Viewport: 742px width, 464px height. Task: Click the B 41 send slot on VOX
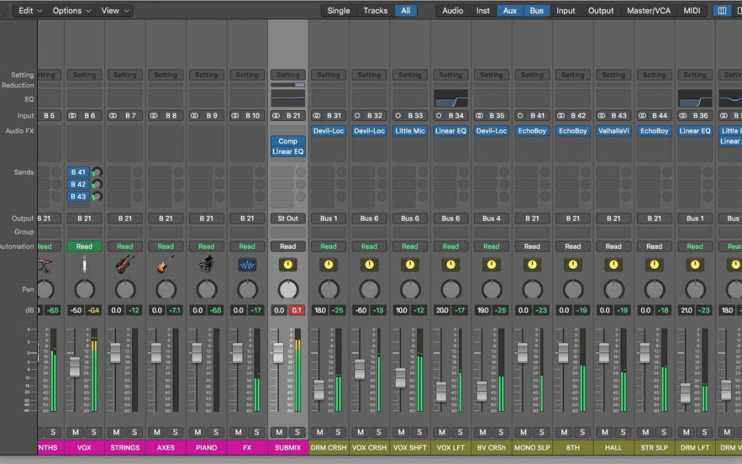[x=78, y=172]
